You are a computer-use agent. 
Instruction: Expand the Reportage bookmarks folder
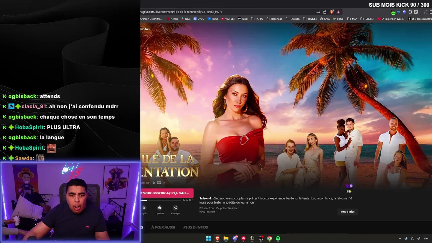pyautogui.click(x=274, y=19)
